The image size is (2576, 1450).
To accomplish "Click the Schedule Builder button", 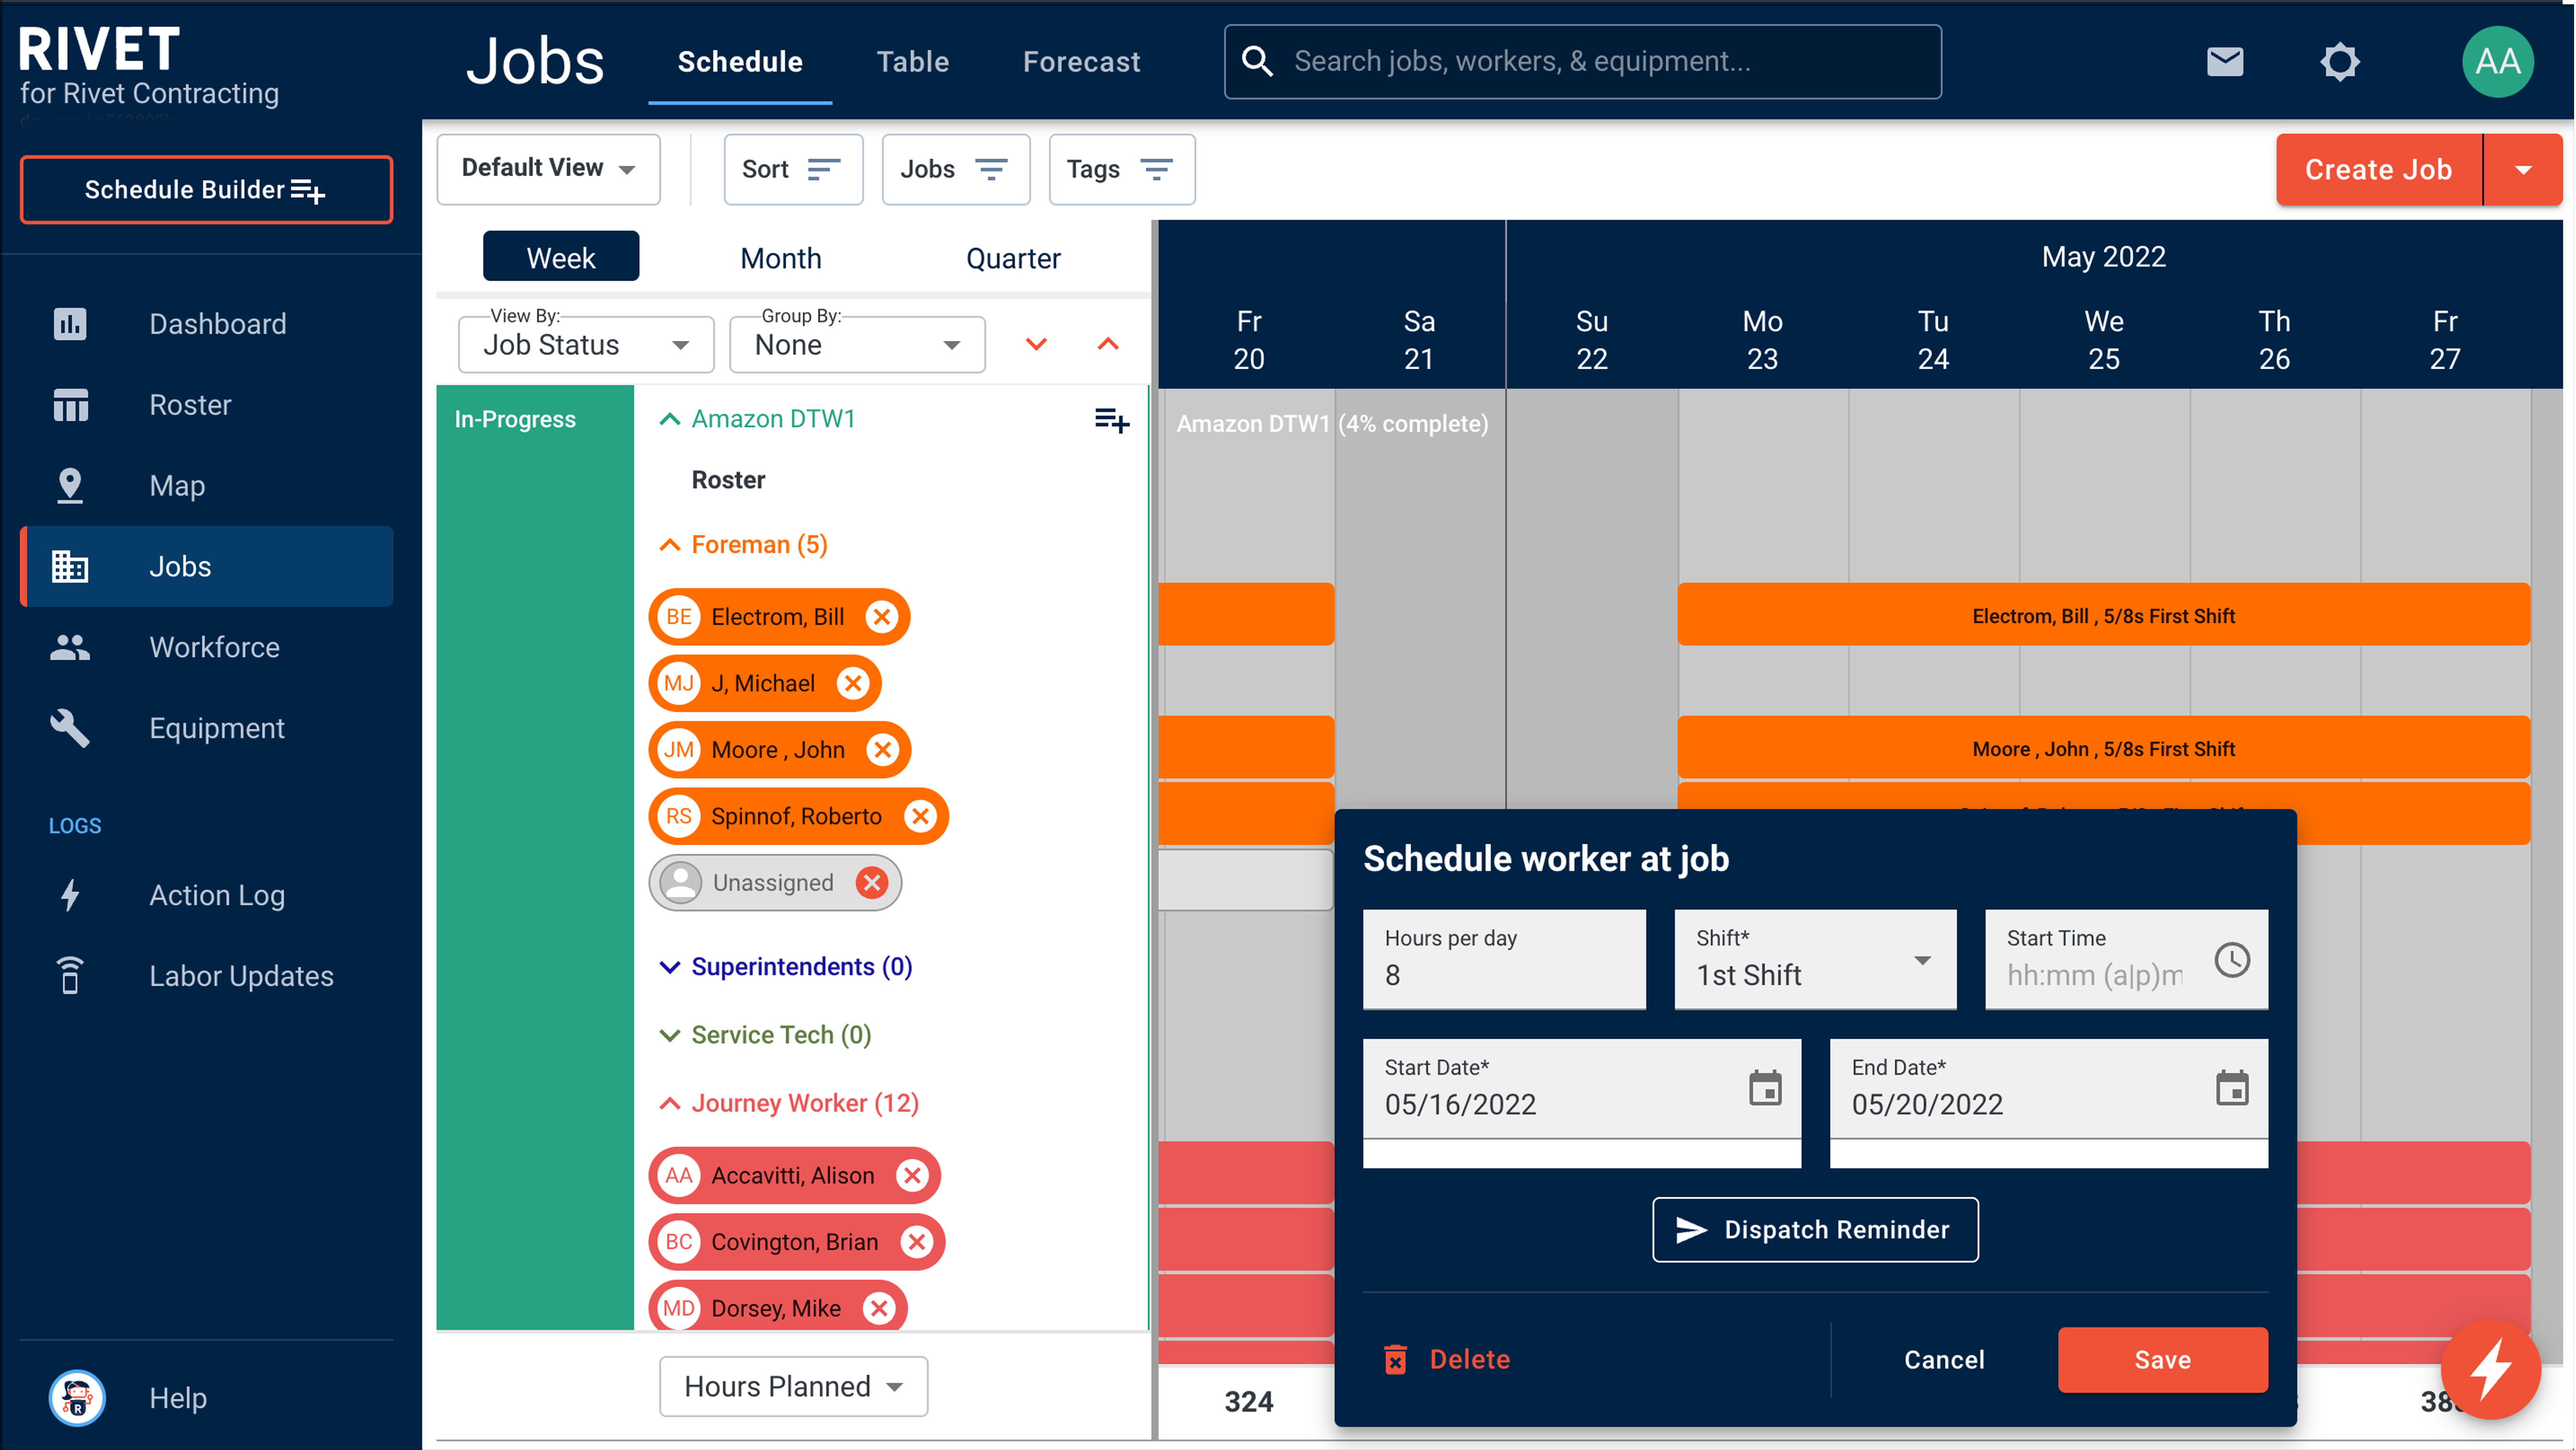I will (206, 190).
